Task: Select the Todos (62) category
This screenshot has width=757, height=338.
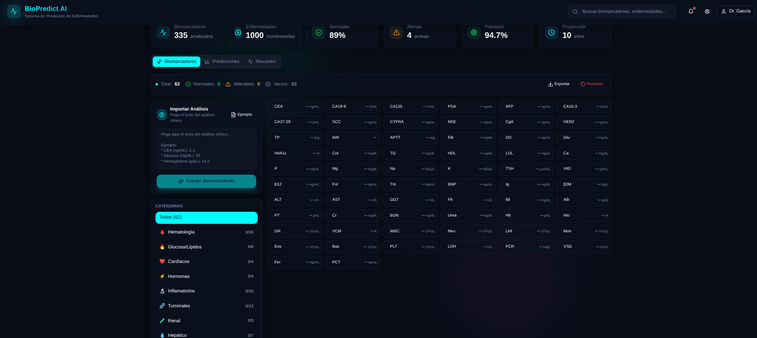Action: (x=206, y=217)
